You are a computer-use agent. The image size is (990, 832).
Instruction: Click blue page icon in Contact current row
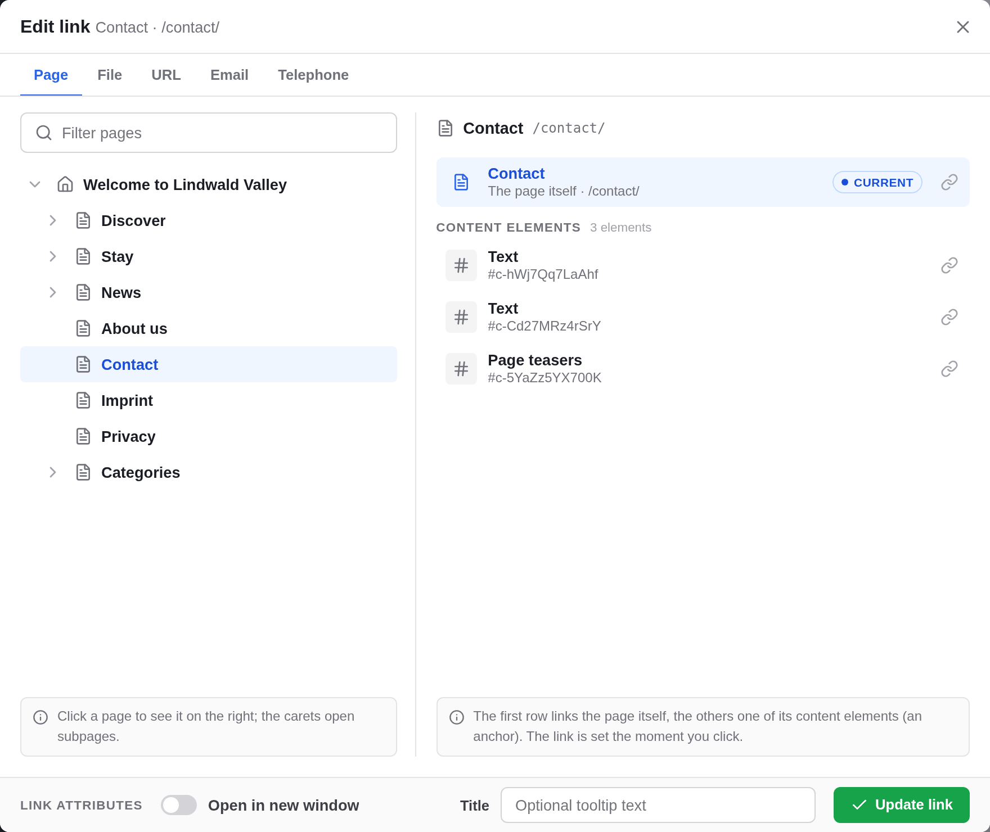pos(461,182)
